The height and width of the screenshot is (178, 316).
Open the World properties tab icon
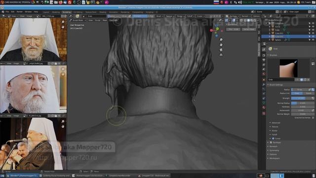tap(264, 74)
